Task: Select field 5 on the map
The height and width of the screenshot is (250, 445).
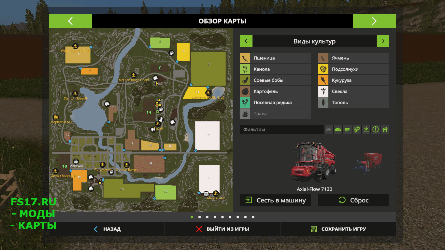Action: click(208, 68)
